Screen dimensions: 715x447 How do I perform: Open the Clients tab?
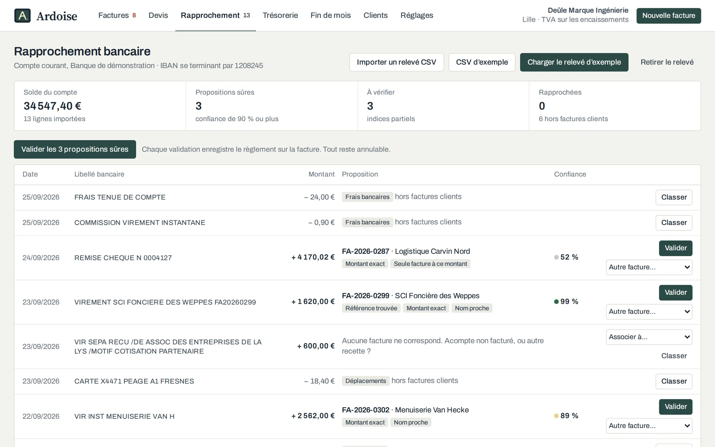click(375, 15)
